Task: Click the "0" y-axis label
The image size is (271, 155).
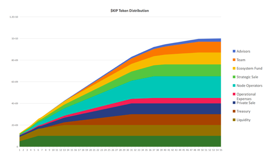Action: pos(17,147)
